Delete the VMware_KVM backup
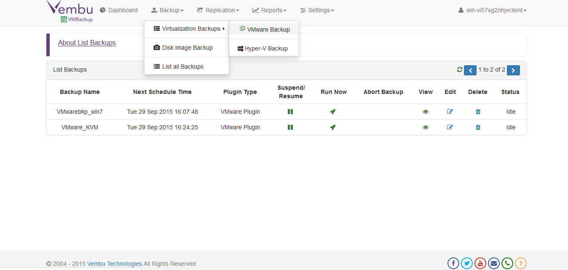The width and height of the screenshot is (568, 270). (x=478, y=127)
